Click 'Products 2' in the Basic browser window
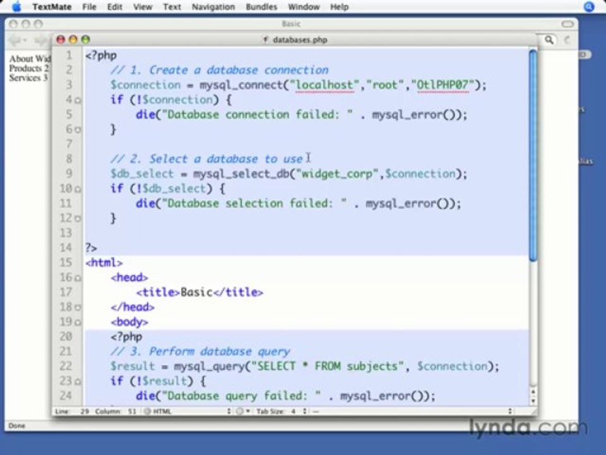 click(29, 68)
